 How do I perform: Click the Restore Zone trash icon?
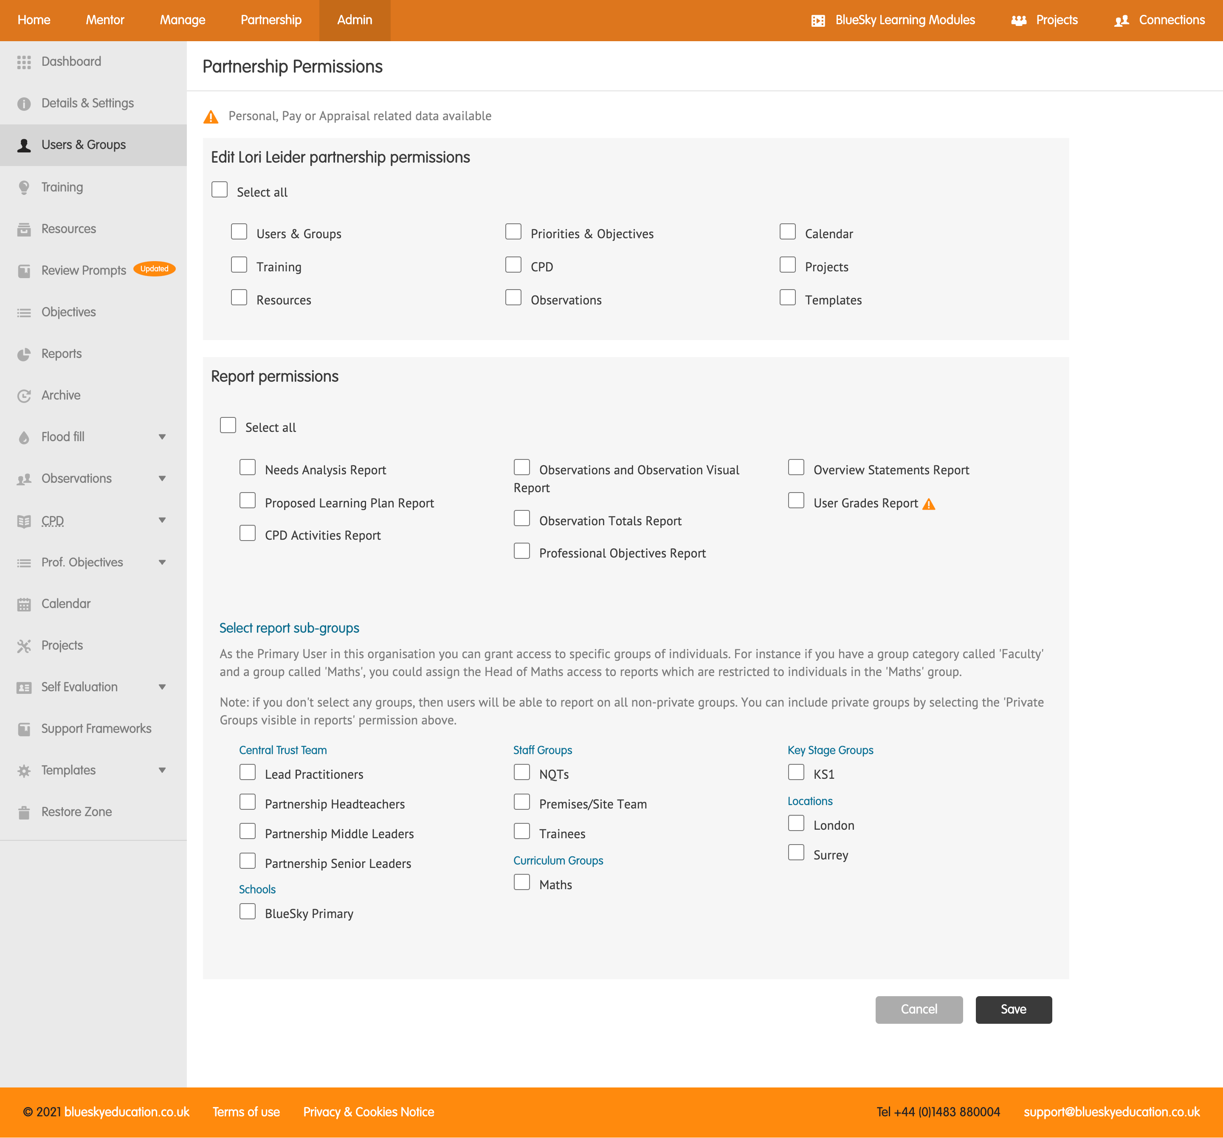pos(24,813)
